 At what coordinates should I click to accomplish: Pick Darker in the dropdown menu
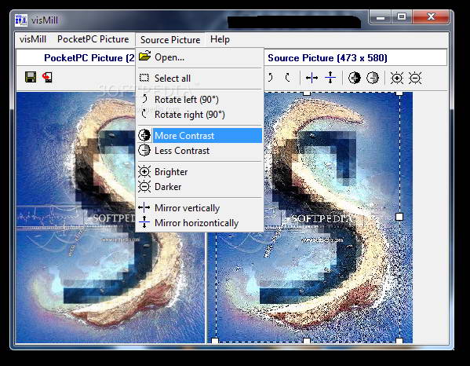[x=199, y=187]
